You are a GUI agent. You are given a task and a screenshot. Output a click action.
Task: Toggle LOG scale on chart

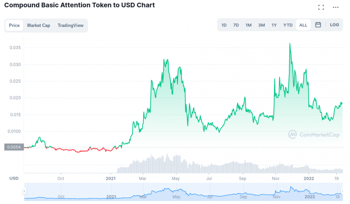coord(334,25)
